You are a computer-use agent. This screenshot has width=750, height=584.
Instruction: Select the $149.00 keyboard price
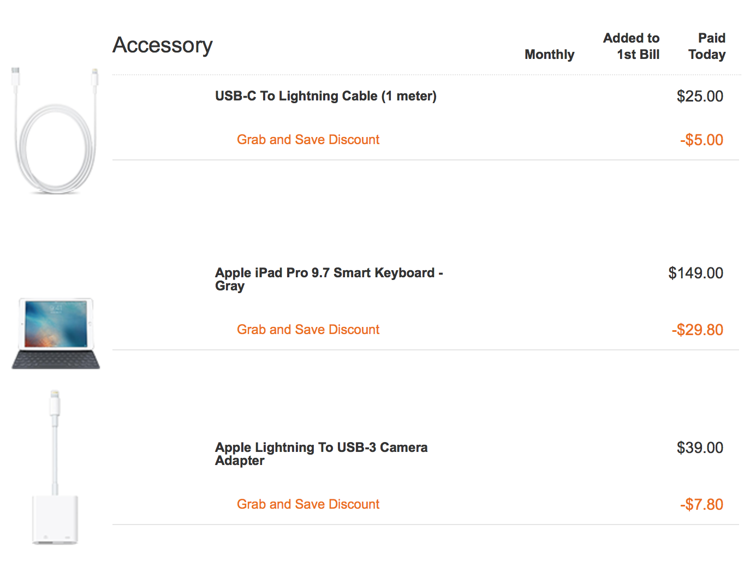tap(696, 273)
